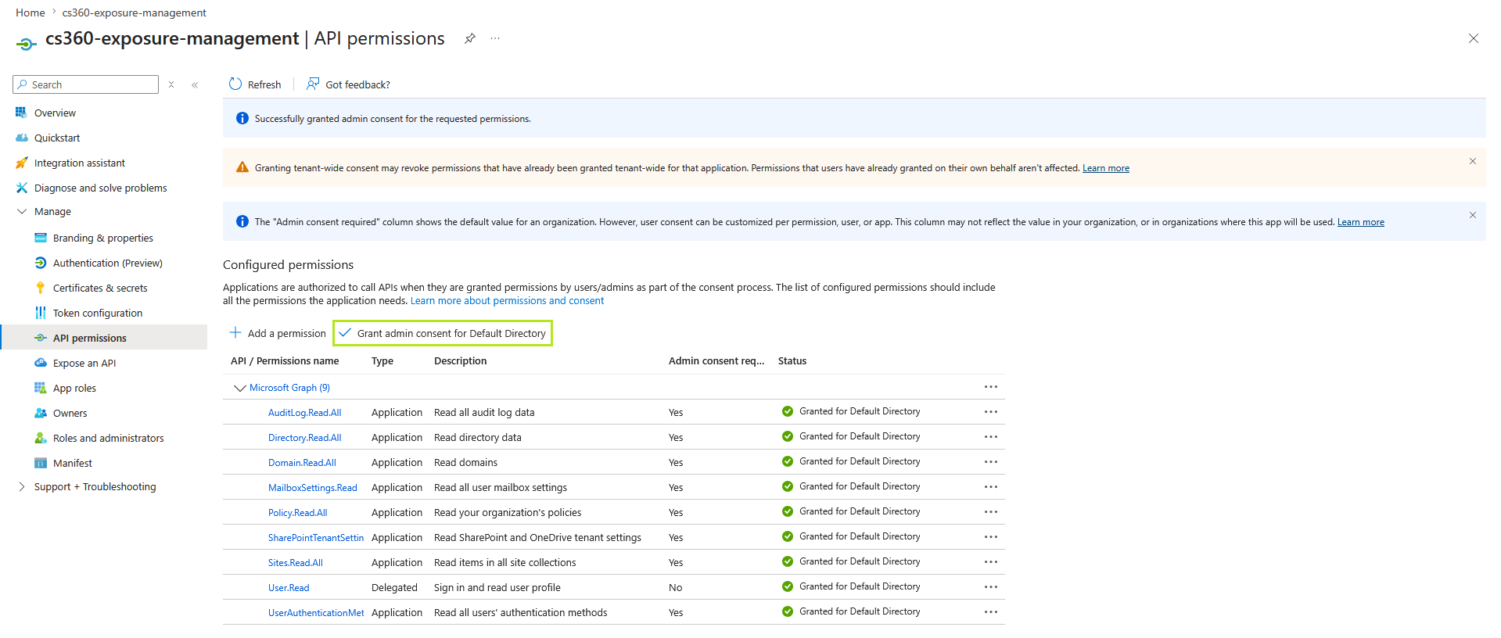This screenshot has width=1501, height=638.
Task: Pin the API permissions page
Action: 470,38
